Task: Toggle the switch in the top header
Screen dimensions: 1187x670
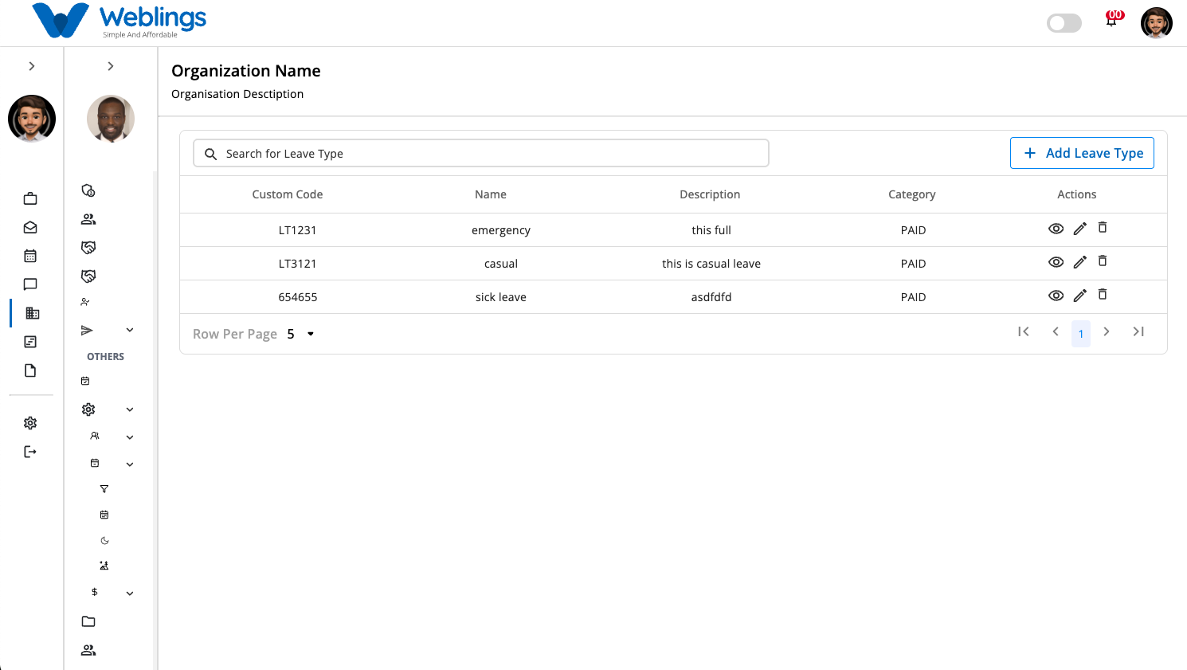Action: point(1064,23)
